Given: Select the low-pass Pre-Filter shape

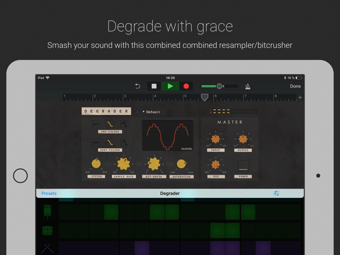Looking at the screenshot, I should [x=110, y=124].
